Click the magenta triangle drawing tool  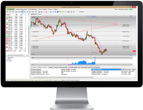pyautogui.click(x=46, y=12)
